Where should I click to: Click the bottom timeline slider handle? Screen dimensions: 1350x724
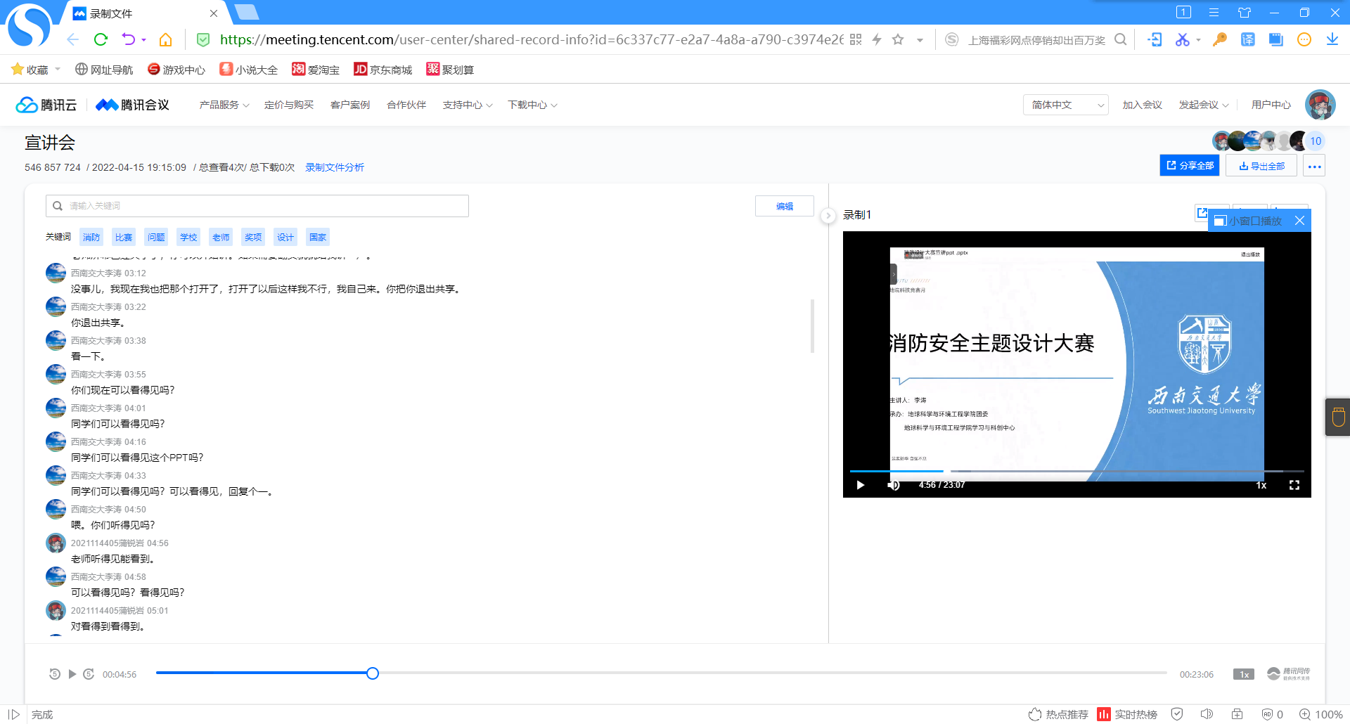373,673
